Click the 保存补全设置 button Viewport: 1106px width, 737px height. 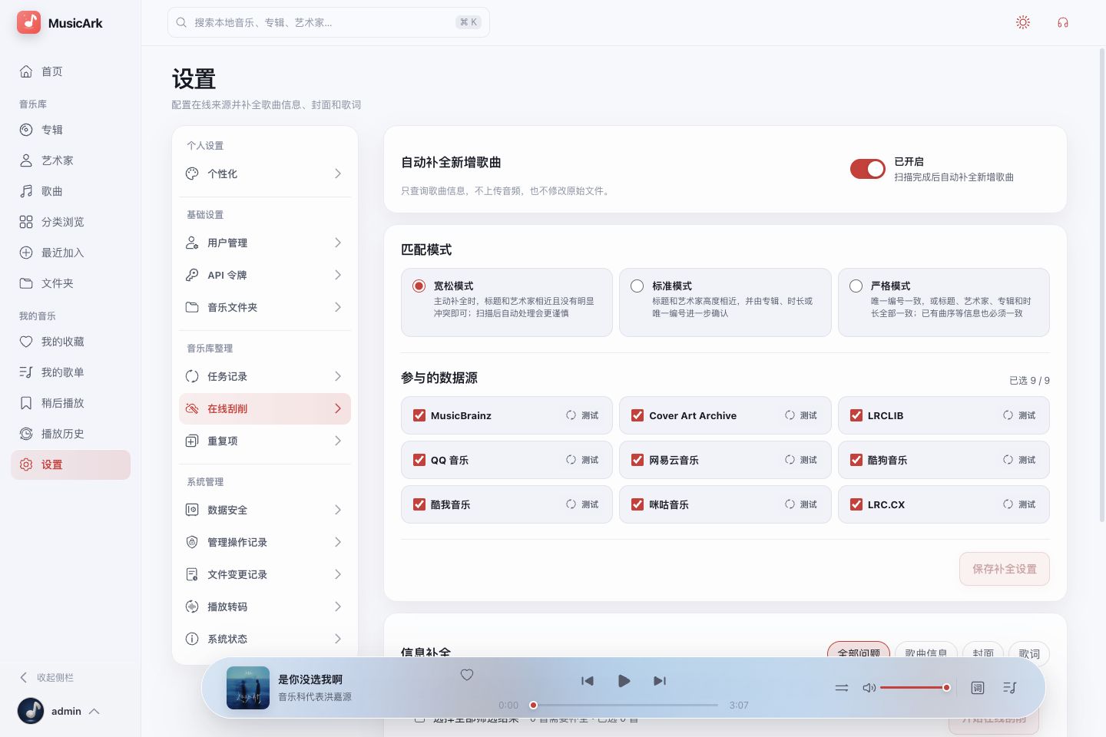pyautogui.click(x=1005, y=569)
